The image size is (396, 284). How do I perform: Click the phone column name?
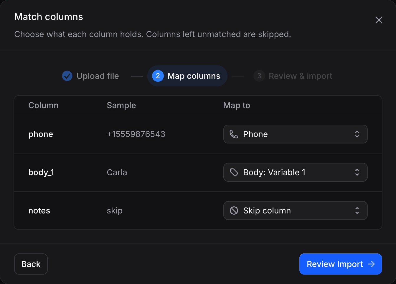point(41,134)
